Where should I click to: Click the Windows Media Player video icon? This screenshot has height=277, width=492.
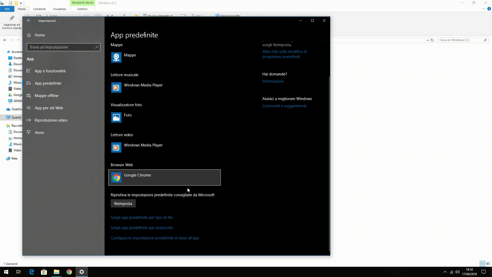(116, 147)
